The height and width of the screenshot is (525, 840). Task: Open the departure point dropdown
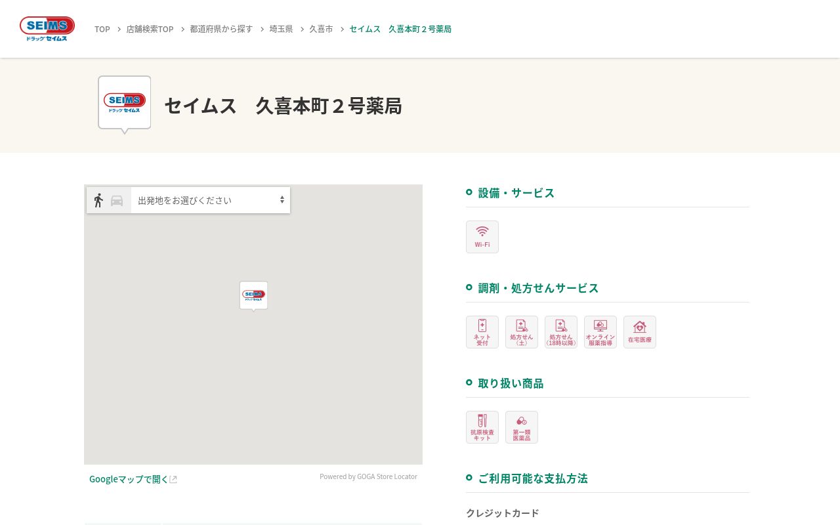tap(211, 200)
